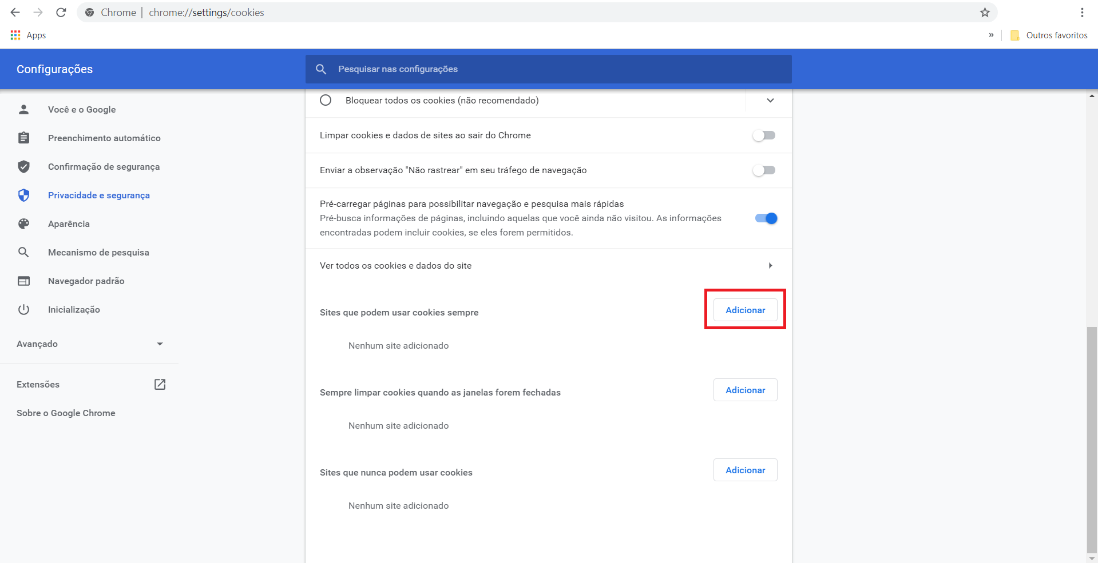The image size is (1098, 563).
Task: Click the Inicialização power icon
Action: 23,309
